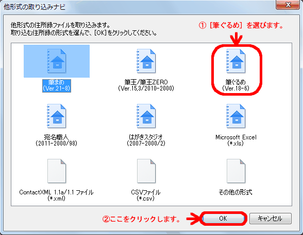Click the 筆王/筆王ZERO label text
This screenshot has width=303, height=235.
coord(146,85)
